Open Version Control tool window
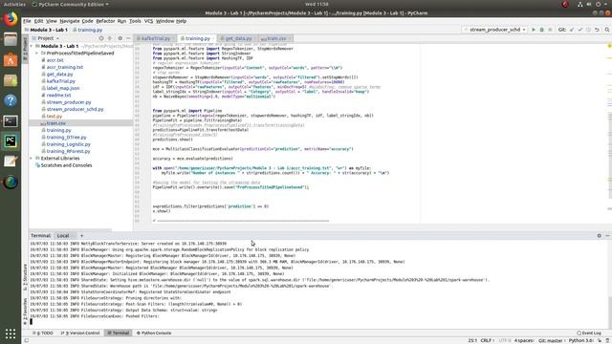 80,333
